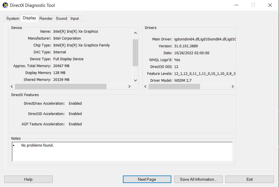Go to the Input tab

pyautogui.click(x=75, y=18)
